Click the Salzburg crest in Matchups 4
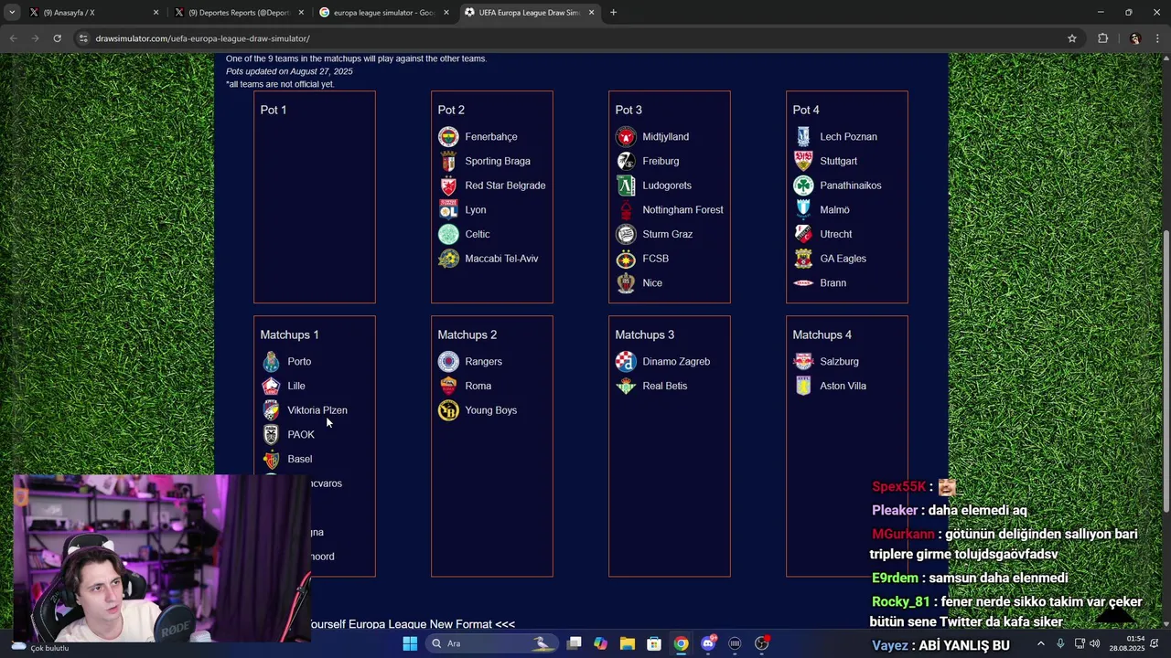The image size is (1171, 658). (x=803, y=362)
